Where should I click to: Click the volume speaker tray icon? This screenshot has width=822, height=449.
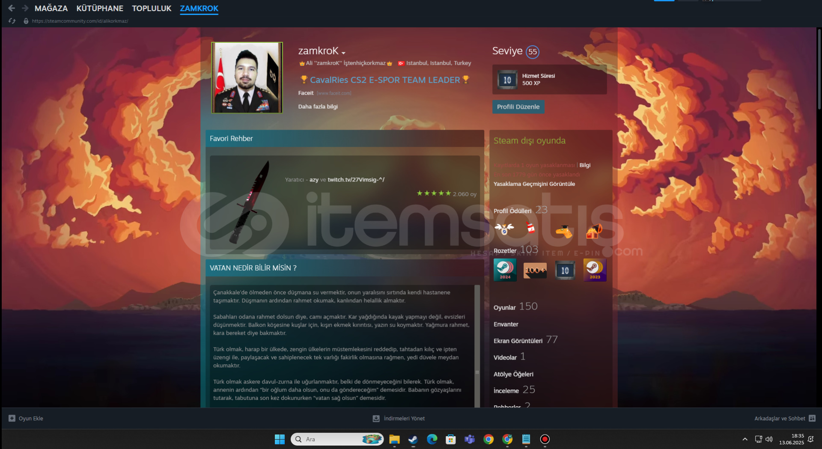[x=769, y=439]
